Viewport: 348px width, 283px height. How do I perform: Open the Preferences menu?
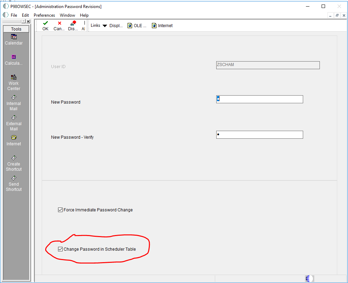[x=44, y=15]
